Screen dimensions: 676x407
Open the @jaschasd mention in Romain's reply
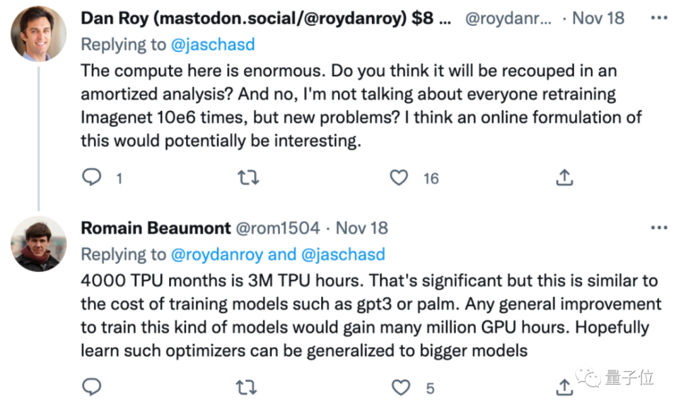pyautogui.click(x=343, y=254)
